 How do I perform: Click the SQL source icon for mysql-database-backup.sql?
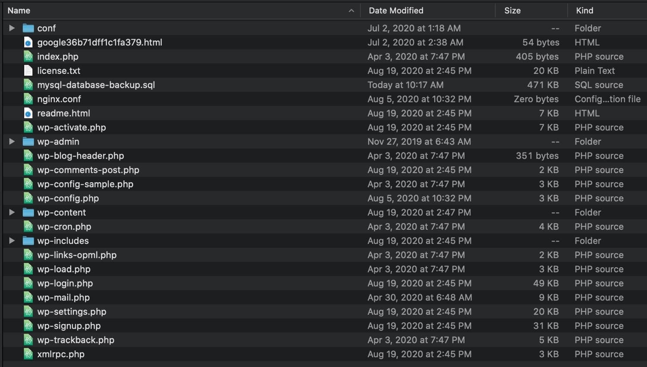28,85
